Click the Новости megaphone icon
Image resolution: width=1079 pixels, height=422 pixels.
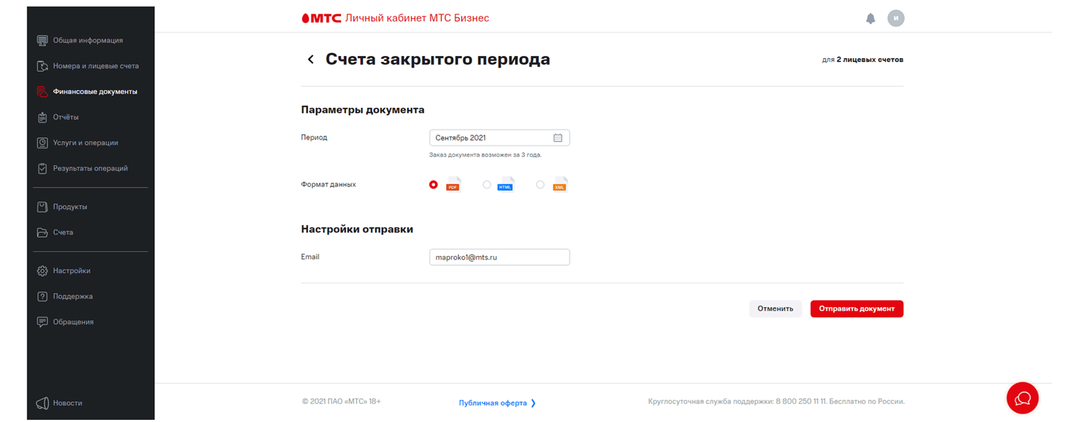pos(42,403)
